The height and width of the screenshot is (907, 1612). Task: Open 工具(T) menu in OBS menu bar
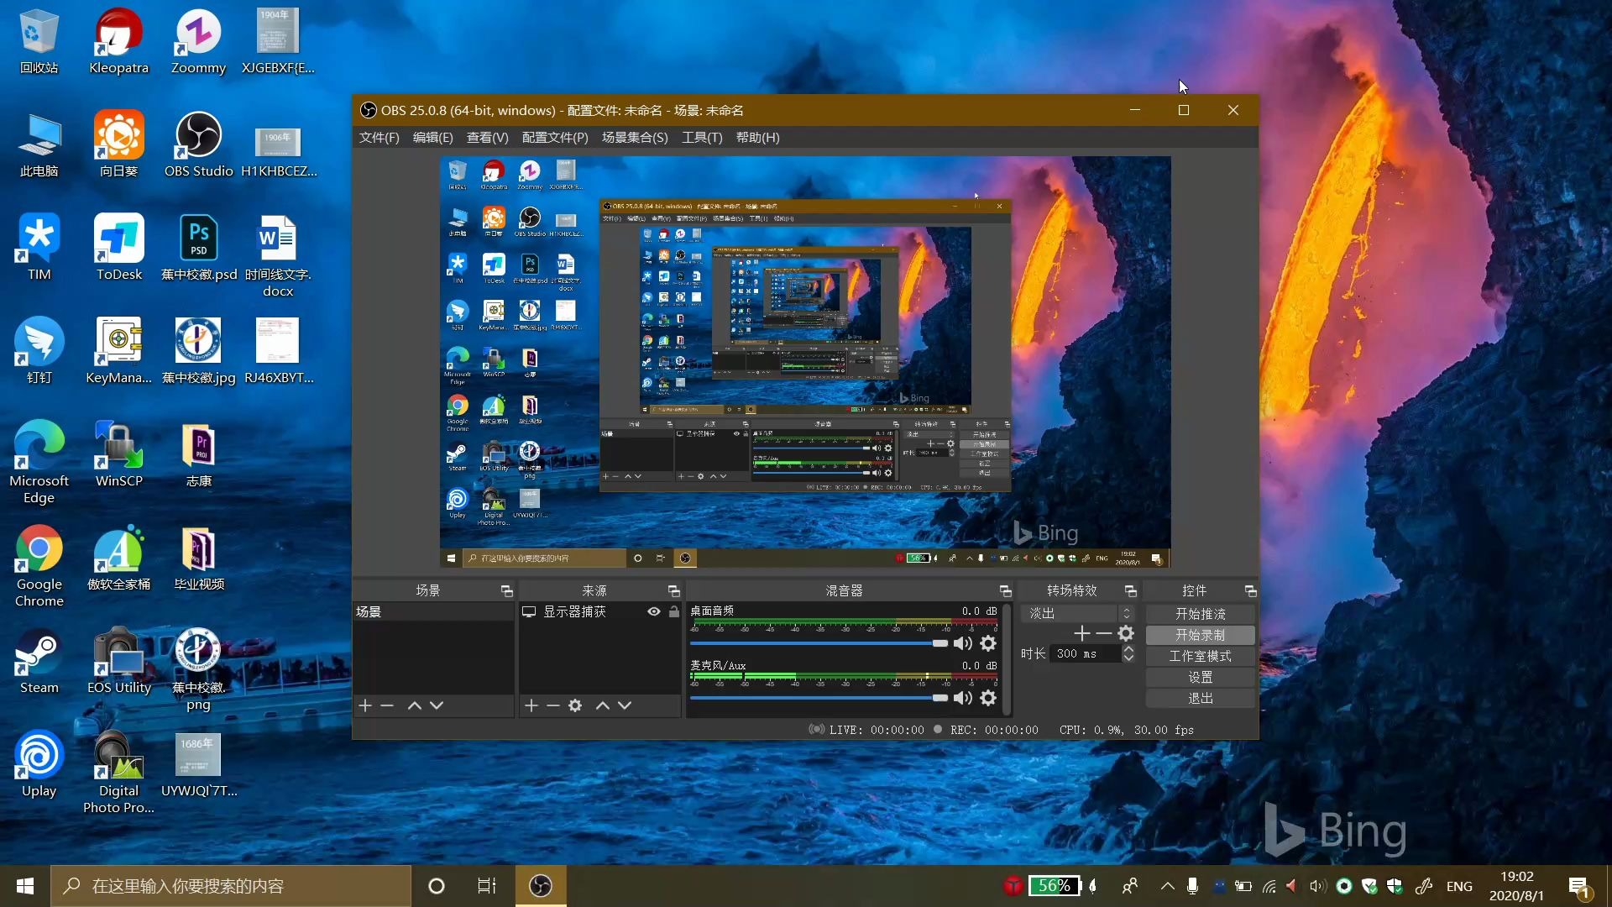[x=701, y=136]
